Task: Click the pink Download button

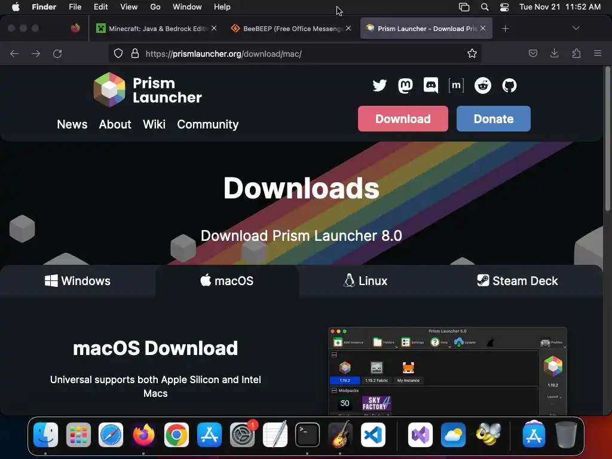Action: [x=403, y=119]
